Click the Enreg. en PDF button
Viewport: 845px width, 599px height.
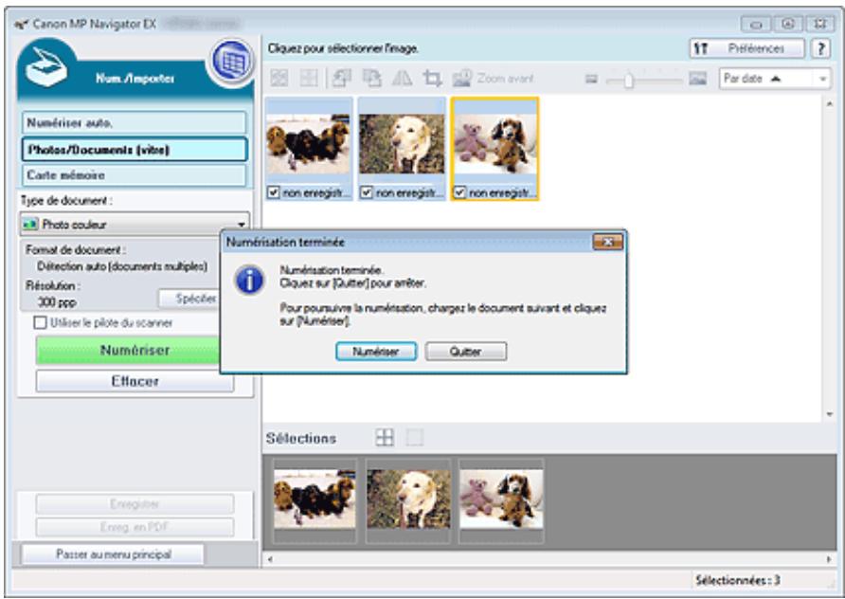click(135, 527)
